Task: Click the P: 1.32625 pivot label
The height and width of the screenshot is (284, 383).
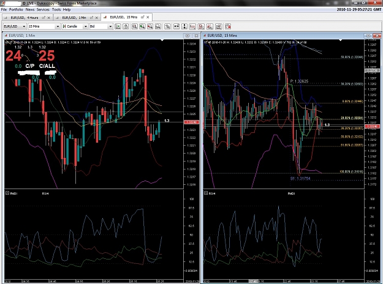Action: (x=299, y=81)
